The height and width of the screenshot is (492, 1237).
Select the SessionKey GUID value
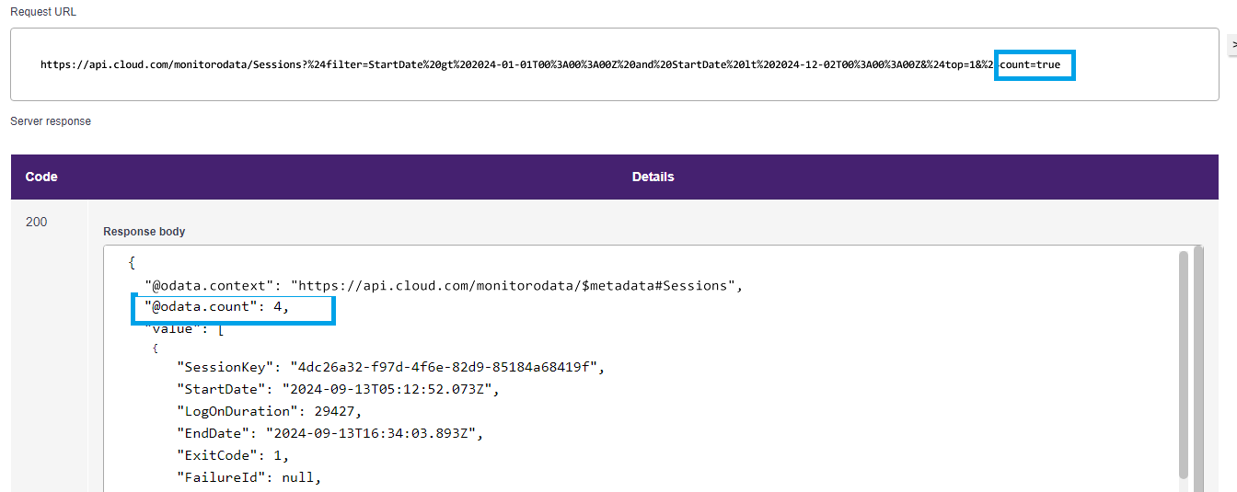point(445,367)
